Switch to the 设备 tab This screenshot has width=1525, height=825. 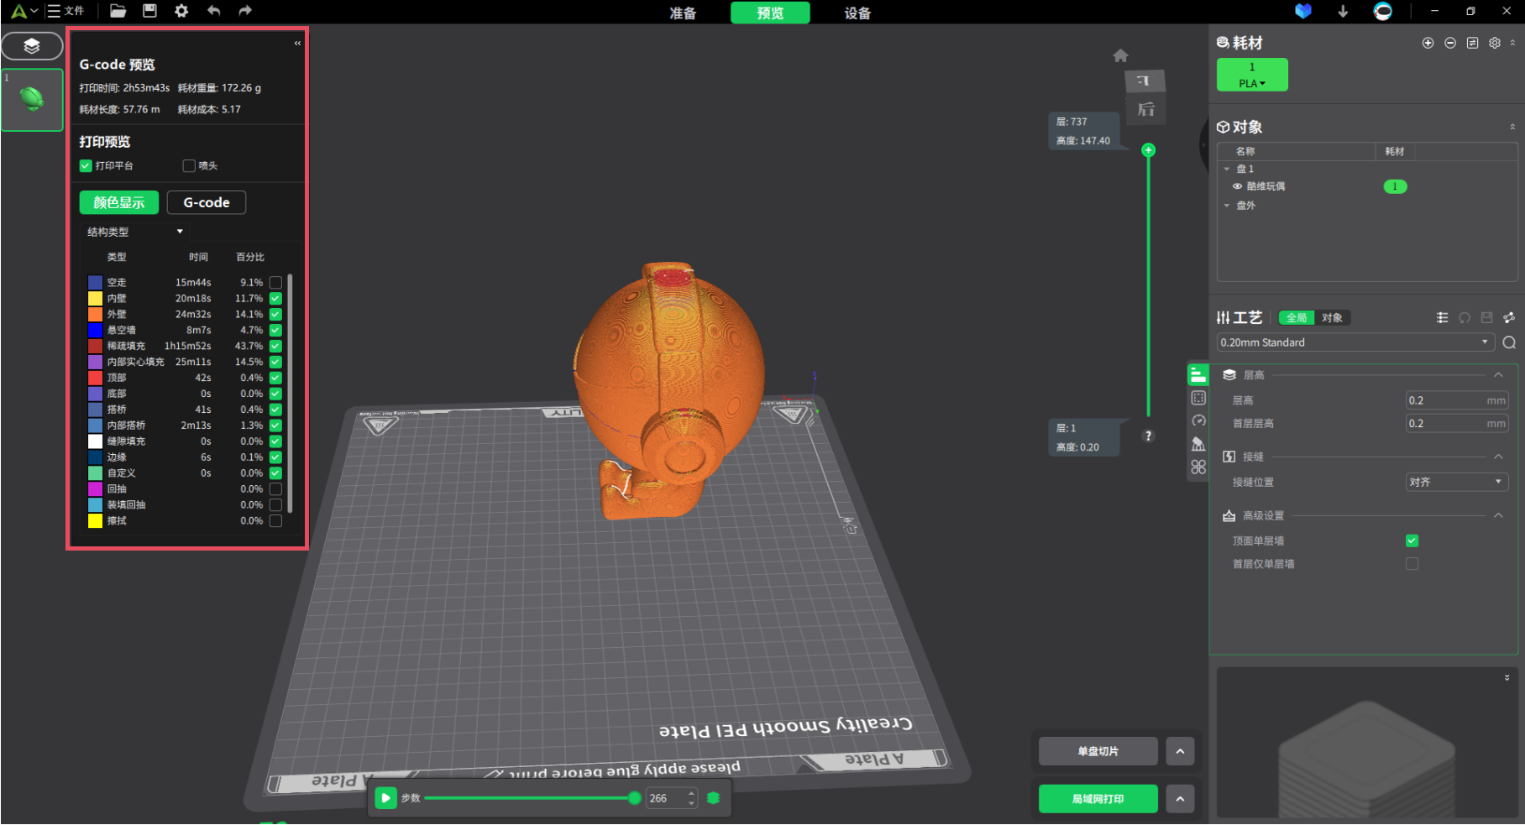[x=857, y=13]
